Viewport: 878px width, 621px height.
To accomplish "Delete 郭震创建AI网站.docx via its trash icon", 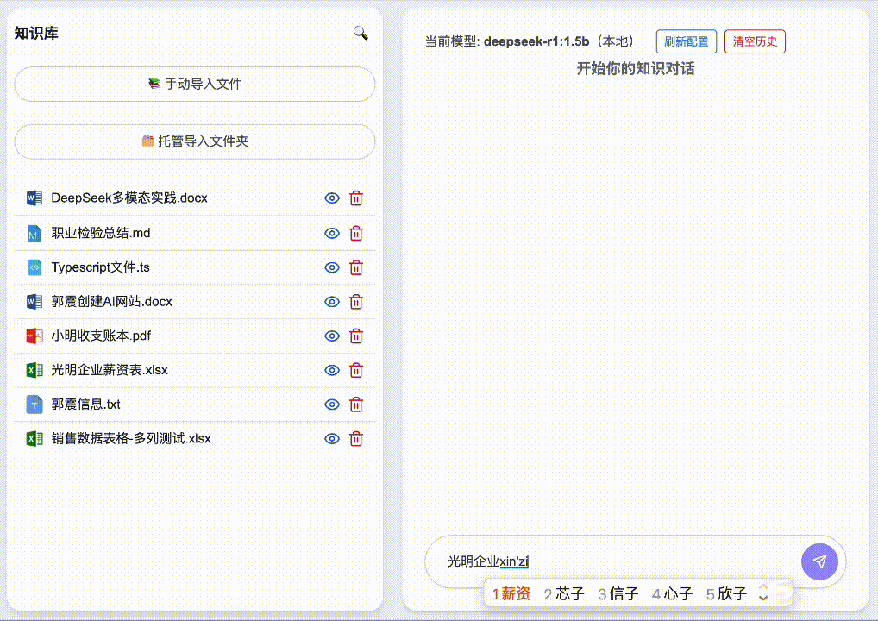I will pos(355,302).
